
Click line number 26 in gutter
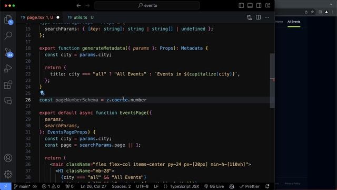(28, 100)
